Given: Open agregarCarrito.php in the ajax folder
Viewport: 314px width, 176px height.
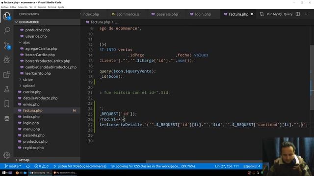Looking at the screenshot, I should (x=41, y=48).
